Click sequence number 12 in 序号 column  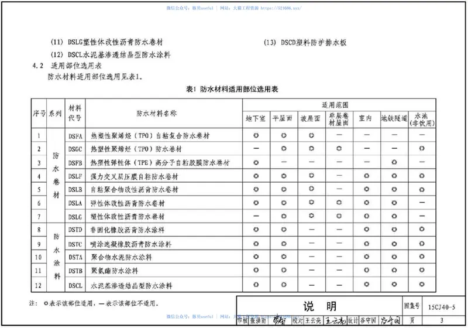(x=38, y=286)
